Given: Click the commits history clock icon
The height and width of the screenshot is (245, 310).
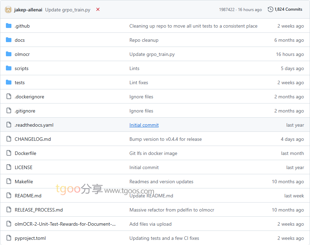Looking at the screenshot, I should point(270,9).
